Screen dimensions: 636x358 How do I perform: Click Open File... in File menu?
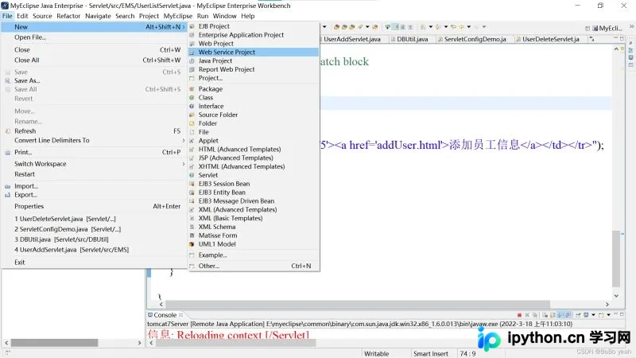click(x=94, y=37)
